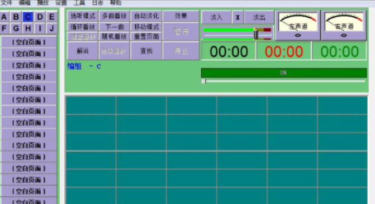Screen dimensions: 375x204
Task: Click the 停止 stop button
Action: tap(181, 51)
